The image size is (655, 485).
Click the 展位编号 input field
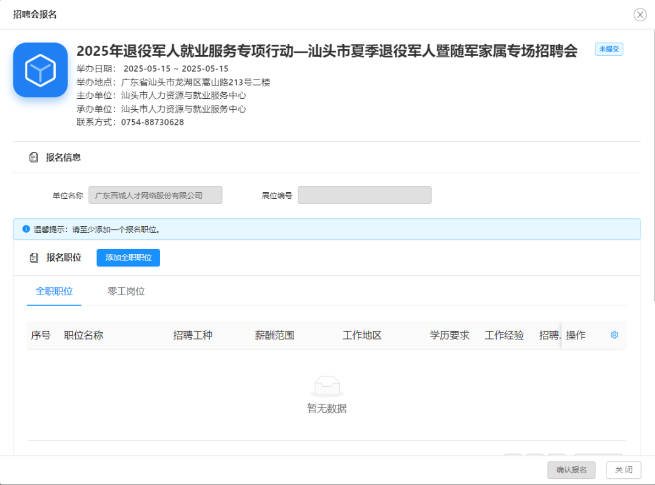pos(364,195)
